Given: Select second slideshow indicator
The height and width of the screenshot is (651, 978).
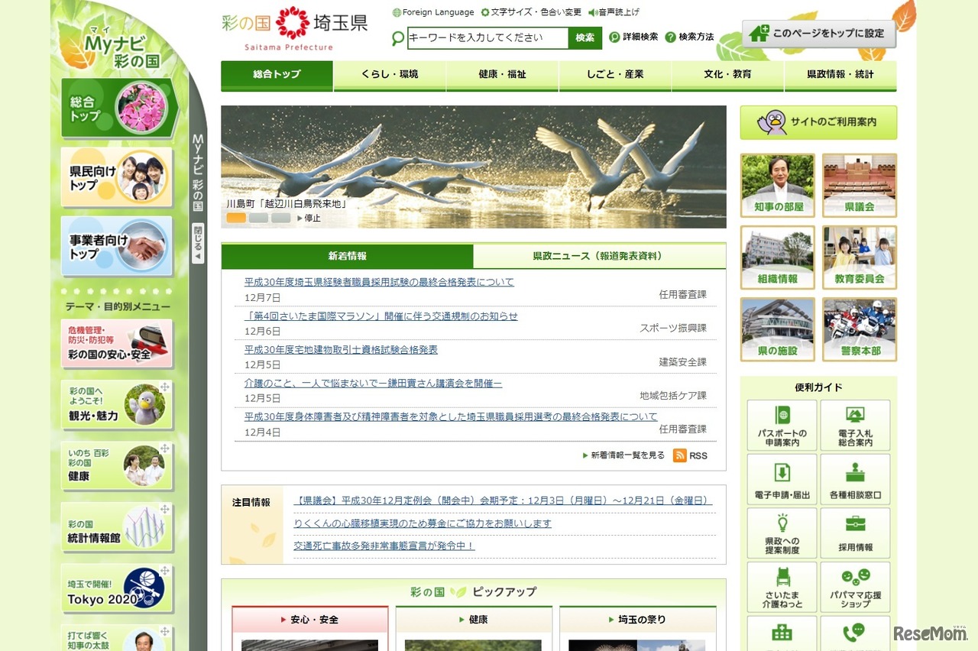Looking at the screenshot, I should click(x=258, y=218).
